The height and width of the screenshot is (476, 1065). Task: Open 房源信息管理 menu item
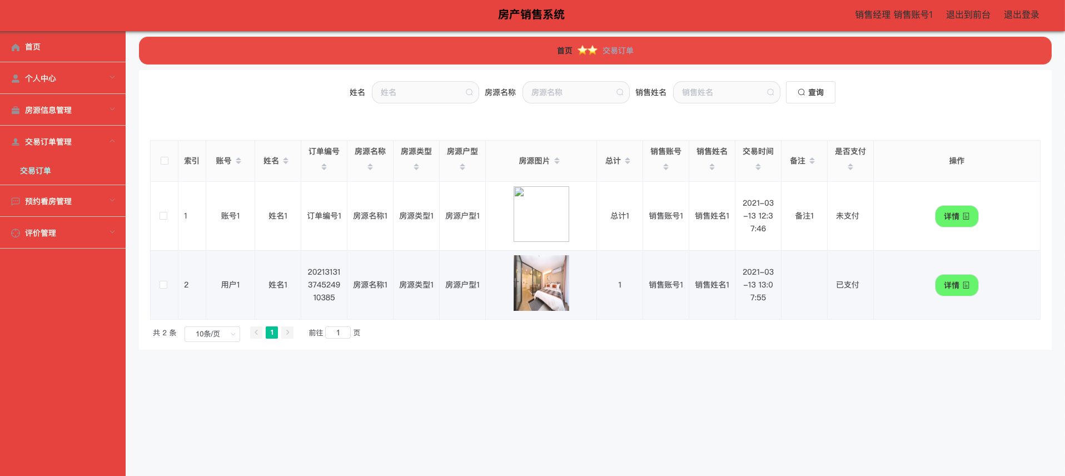(63, 110)
